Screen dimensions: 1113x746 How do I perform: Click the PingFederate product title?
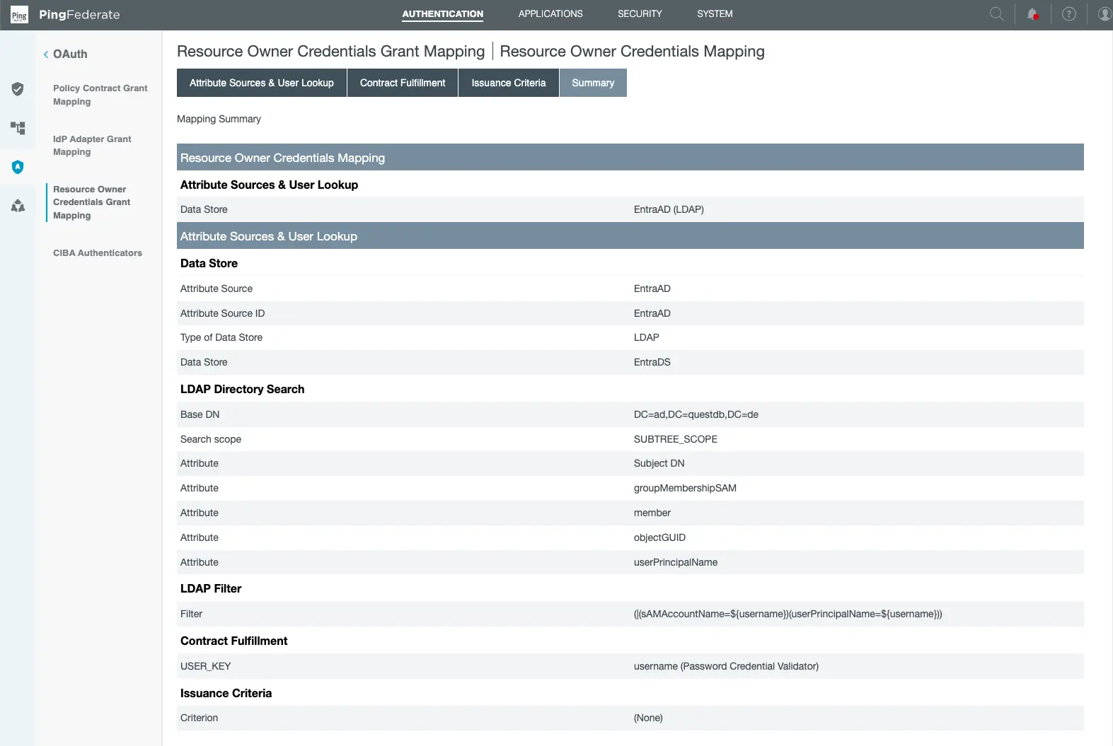pos(79,15)
